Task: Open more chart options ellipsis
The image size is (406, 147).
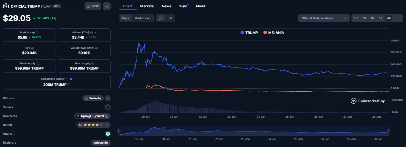Action: [x=399, y=18]
